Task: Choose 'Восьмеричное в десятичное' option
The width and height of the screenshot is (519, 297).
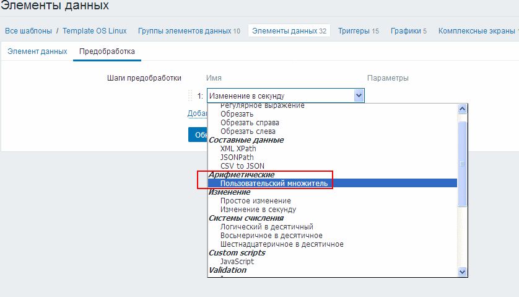Action: tap(271, 236)
